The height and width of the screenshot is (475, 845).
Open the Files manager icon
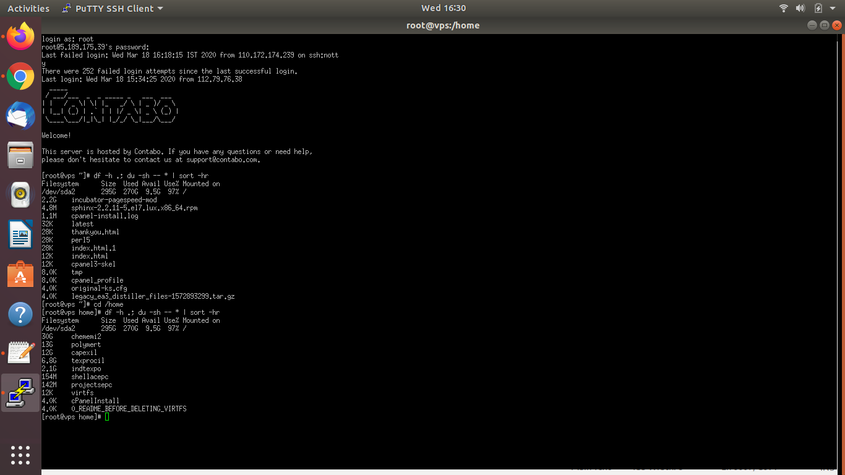tap(20, 155)
